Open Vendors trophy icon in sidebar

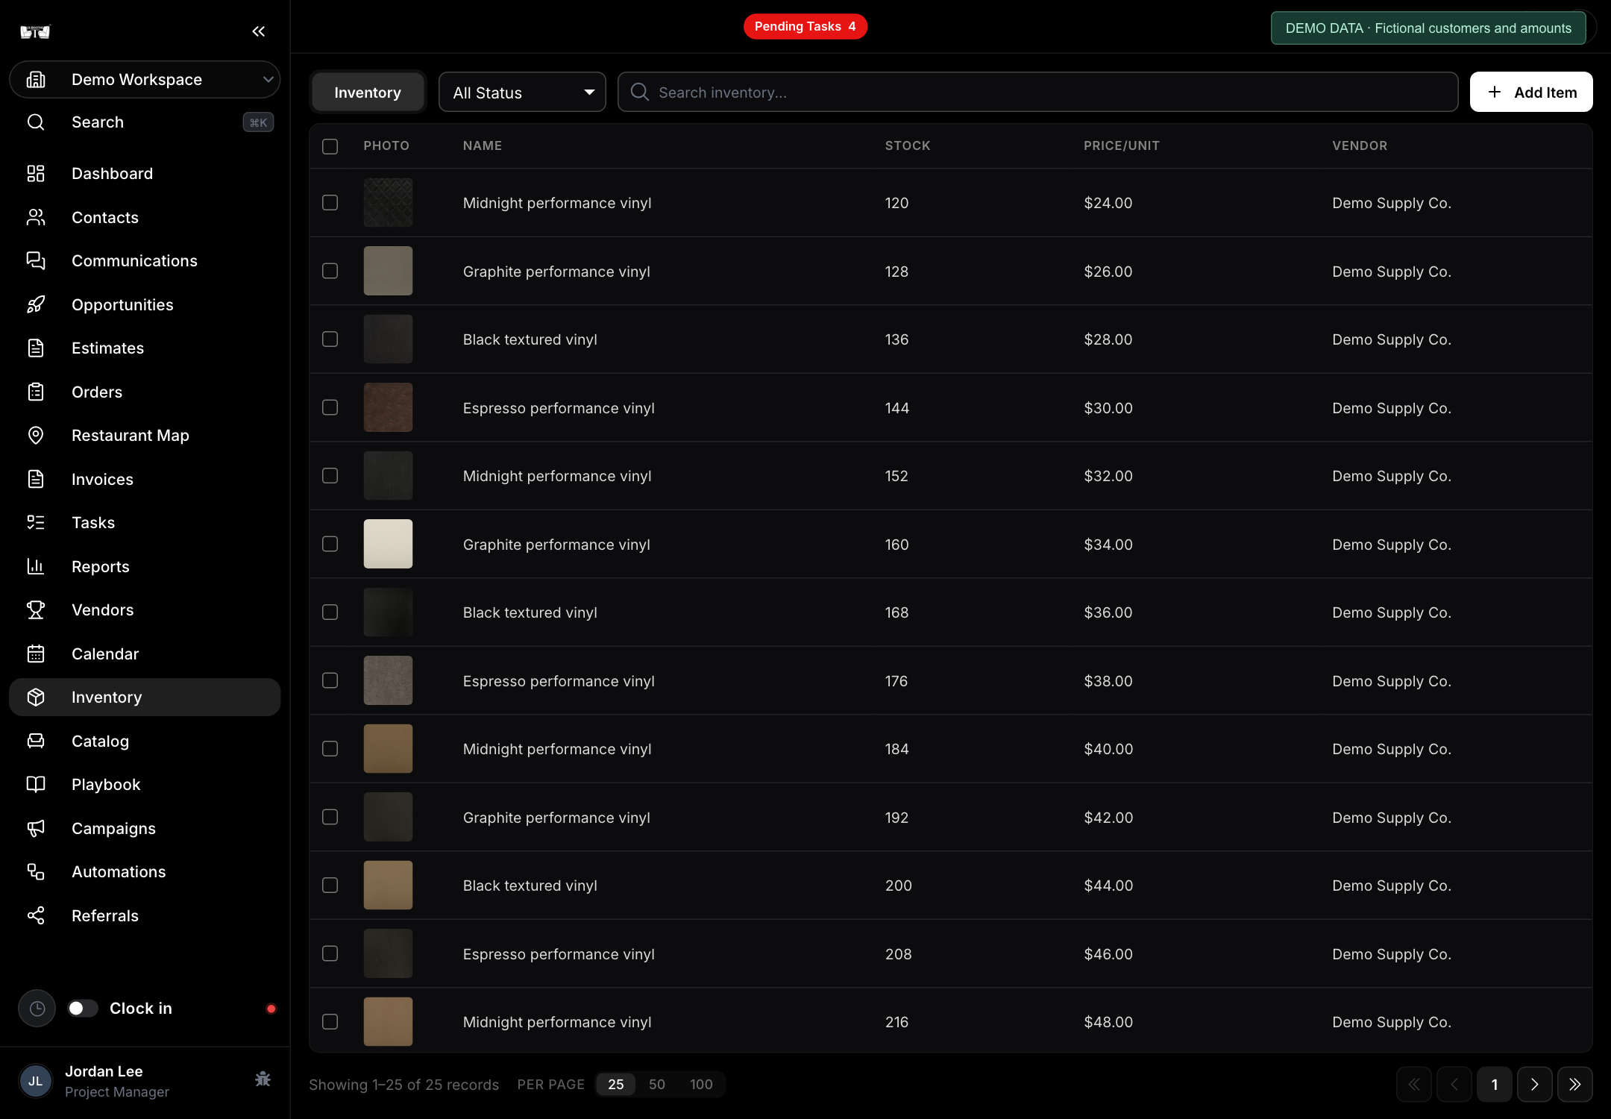tap(36, 610)
